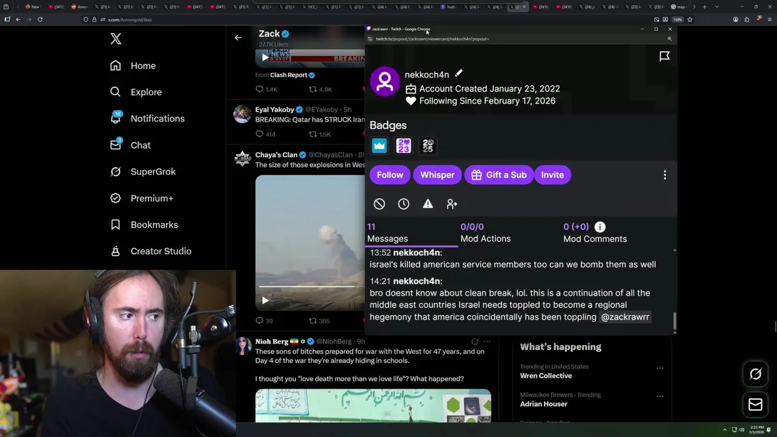Screen dimensions: 777x437
Task: Open more options on Nioh Berg post
Action: [487, 342]
